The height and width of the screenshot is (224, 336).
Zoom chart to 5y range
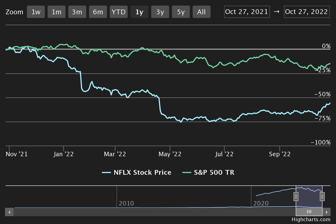coord(181,12)
